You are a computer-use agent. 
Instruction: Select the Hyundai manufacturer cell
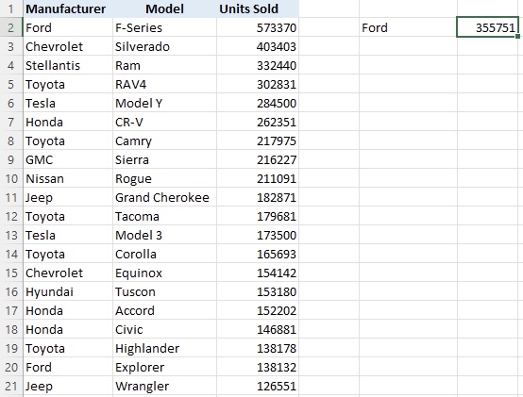click(x=68, y=292)
